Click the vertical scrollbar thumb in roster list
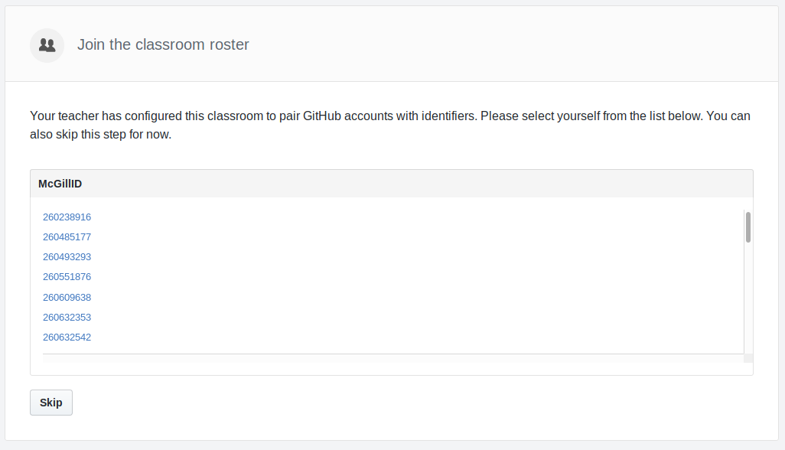This screenshot has width=785, height=450. tap(748, 227)
